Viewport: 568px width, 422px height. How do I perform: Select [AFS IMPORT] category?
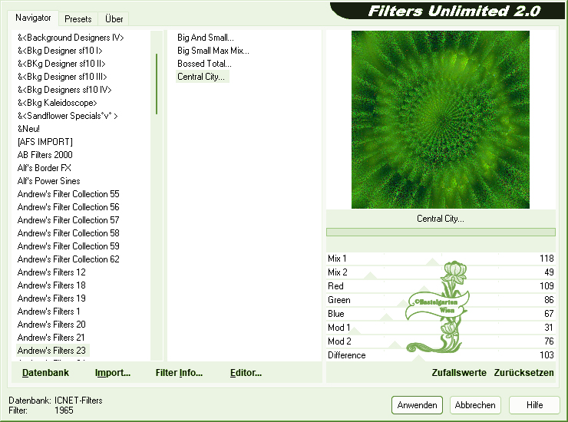45,142
